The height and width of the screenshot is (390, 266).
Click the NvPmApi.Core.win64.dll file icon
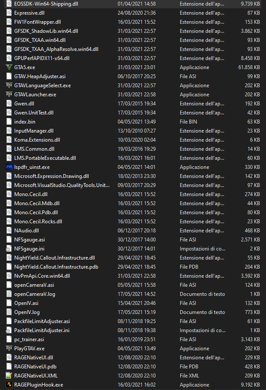pyautogui.click(x=9, y=276)
